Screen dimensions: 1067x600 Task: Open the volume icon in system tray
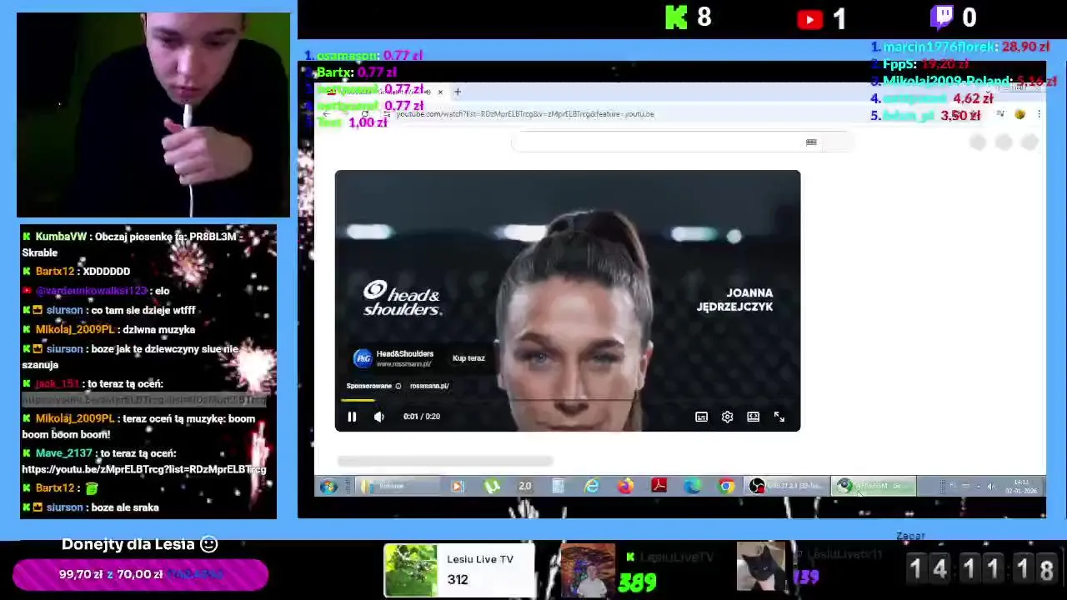(991, 486)
